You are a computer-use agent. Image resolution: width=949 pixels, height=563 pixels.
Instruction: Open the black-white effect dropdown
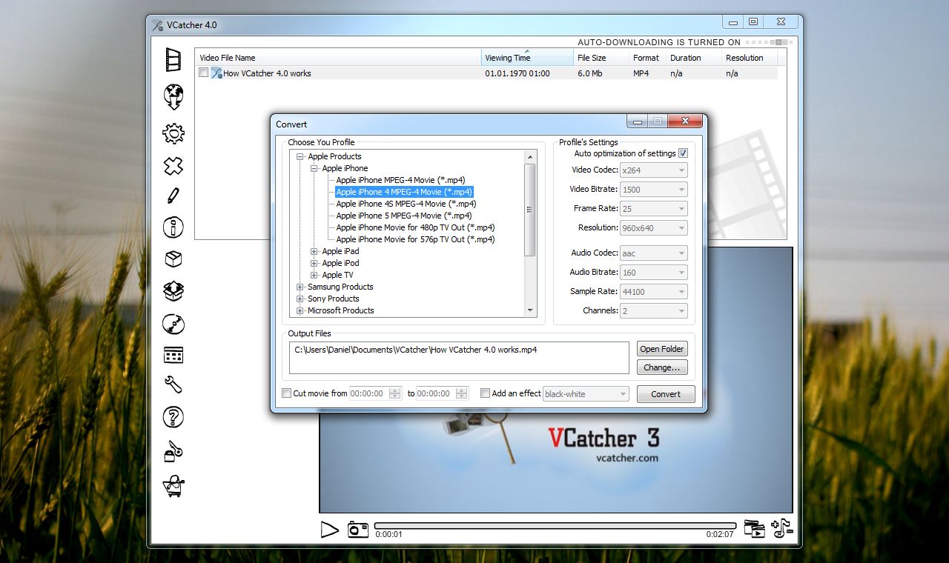point(586,394)
